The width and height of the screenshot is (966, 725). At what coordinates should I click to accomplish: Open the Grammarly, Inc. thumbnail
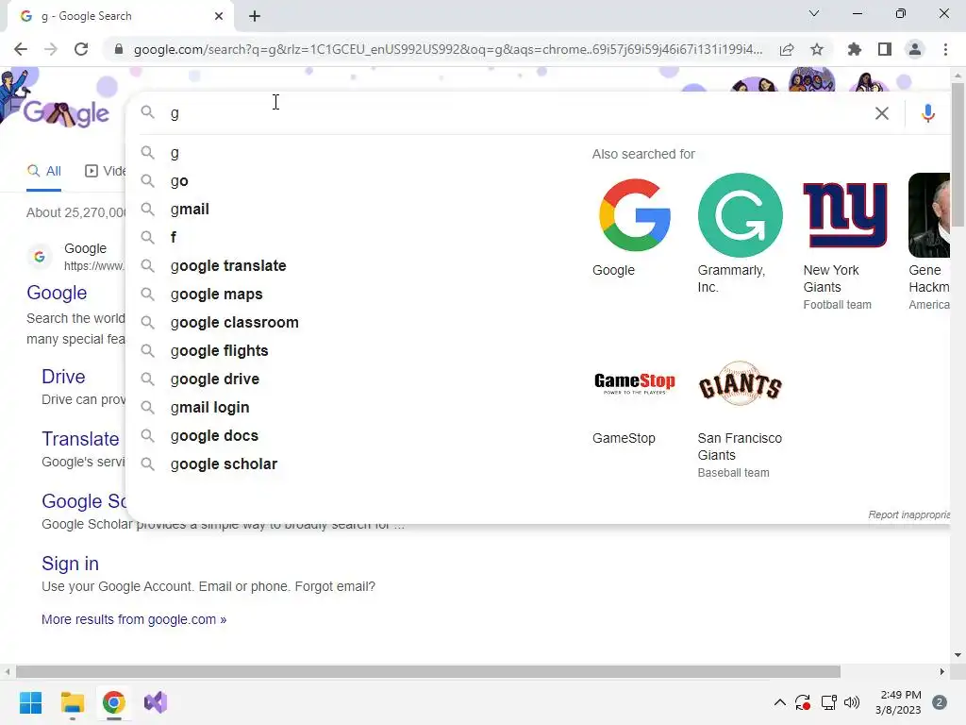point(740,215)
